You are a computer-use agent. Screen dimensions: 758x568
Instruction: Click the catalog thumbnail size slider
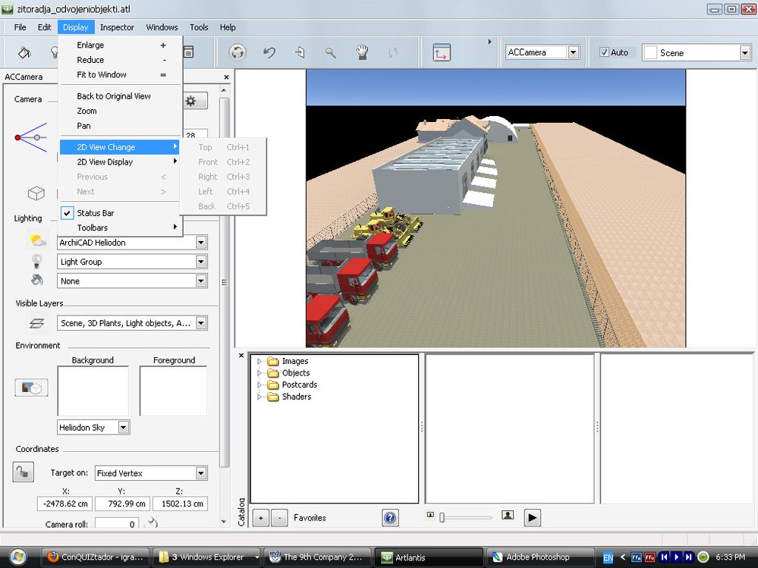tap(442, 518)
